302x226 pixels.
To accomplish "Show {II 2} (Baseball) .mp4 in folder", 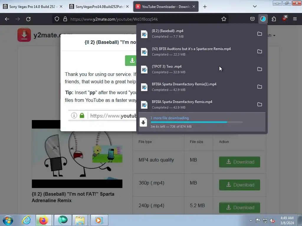I will [260, 34].
